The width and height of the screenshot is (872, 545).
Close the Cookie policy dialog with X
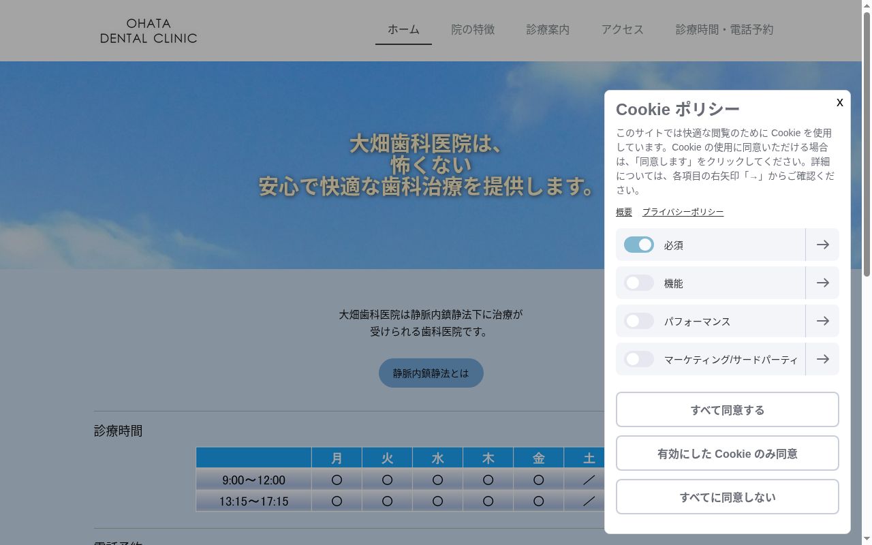point(840,102)
